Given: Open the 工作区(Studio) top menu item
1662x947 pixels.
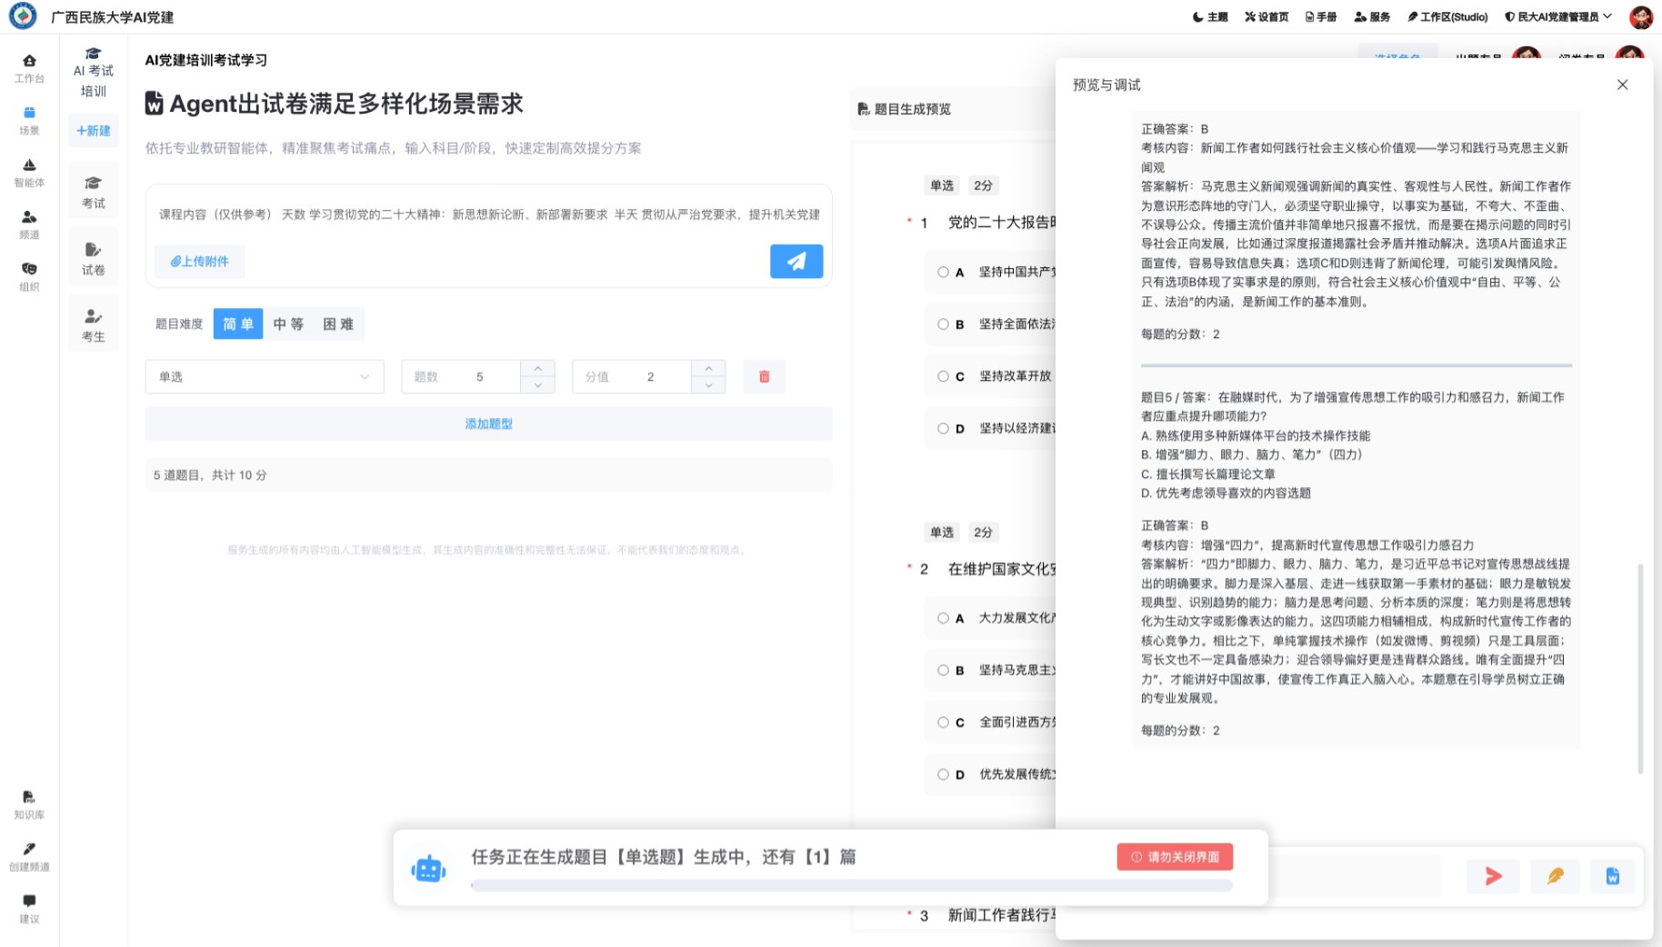Looking at the screenshot, I should pyautogui.click(x=1447, y=16).
